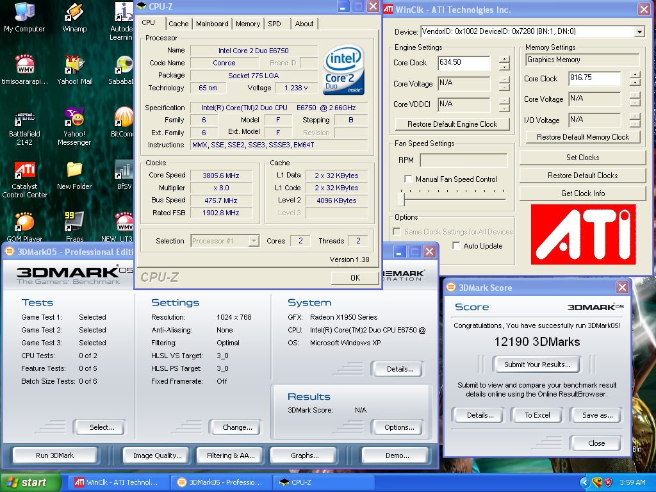Click the Intel Core 2 Duo logo
The width and height of the screenshot is (656, 492).
pyautogui.click(x=344, y=69)
